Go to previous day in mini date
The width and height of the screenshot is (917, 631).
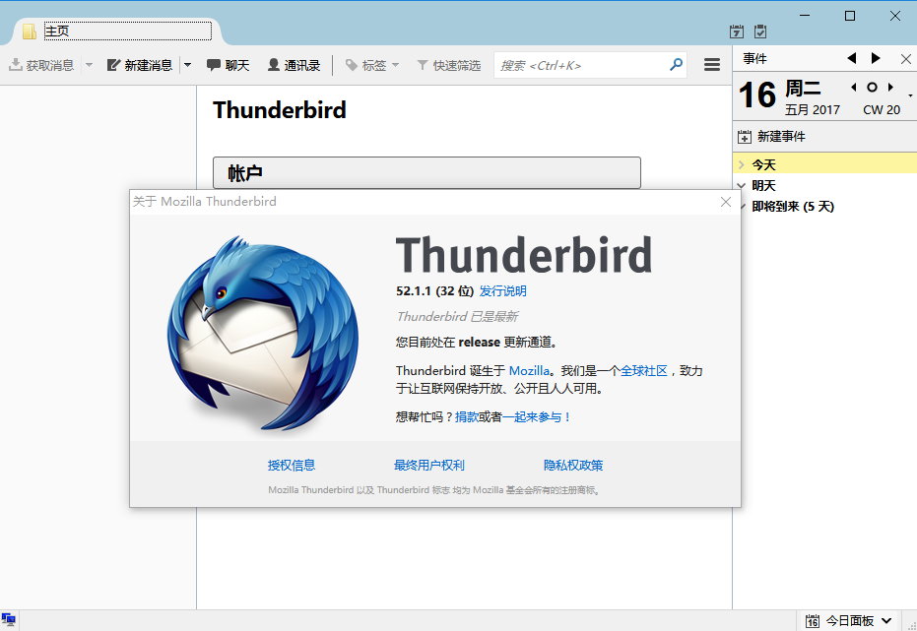[854, 87]
